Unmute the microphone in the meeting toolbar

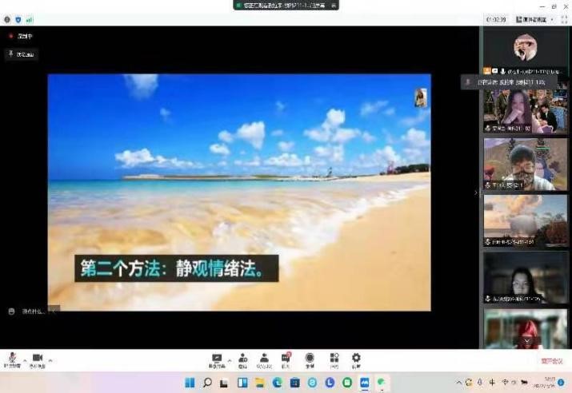pyautogui.click(x=12, y=360)
